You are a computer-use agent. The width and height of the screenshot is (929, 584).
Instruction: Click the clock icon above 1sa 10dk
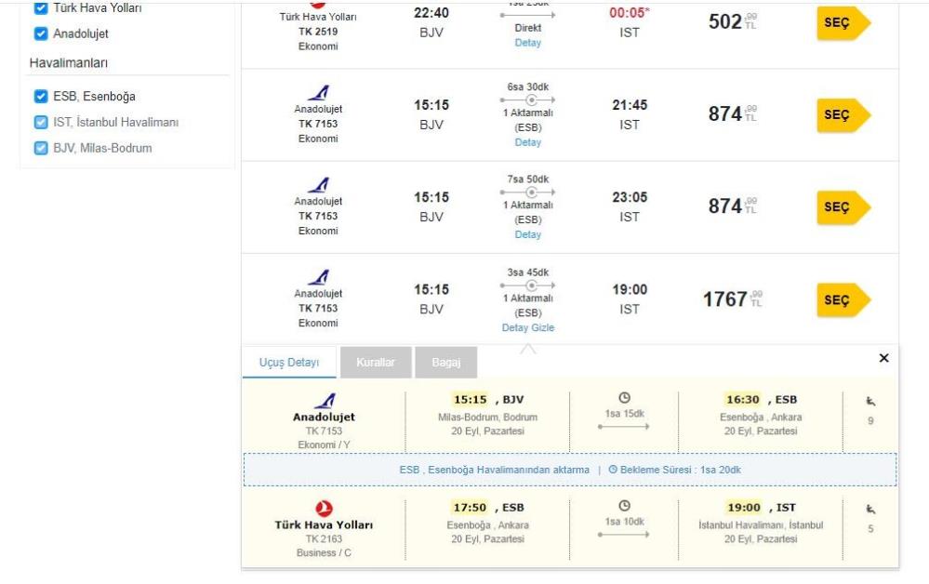624,505
